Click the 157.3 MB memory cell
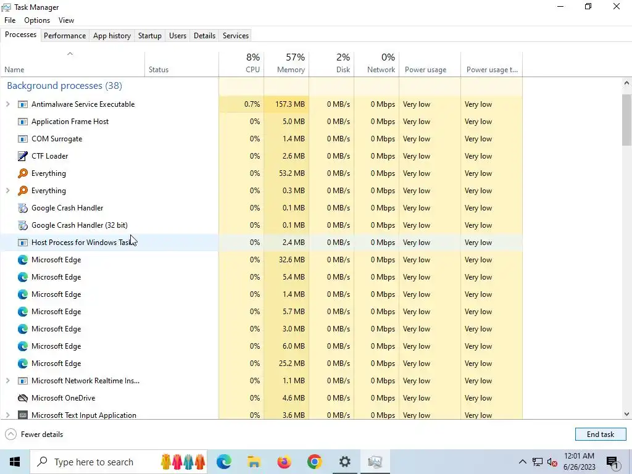 click(x=286, y=104)
